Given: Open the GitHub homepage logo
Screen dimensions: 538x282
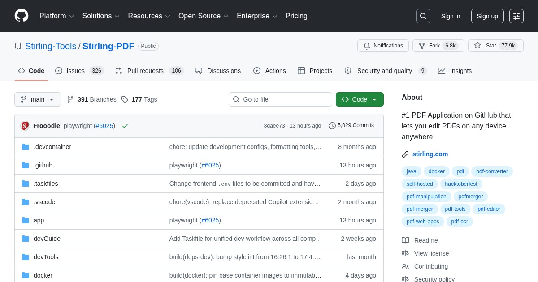Looking at the screenshot, I should point(22,16).
